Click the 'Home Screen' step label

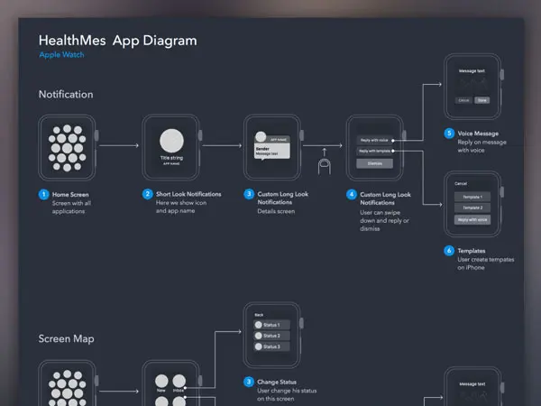(70, 194)
